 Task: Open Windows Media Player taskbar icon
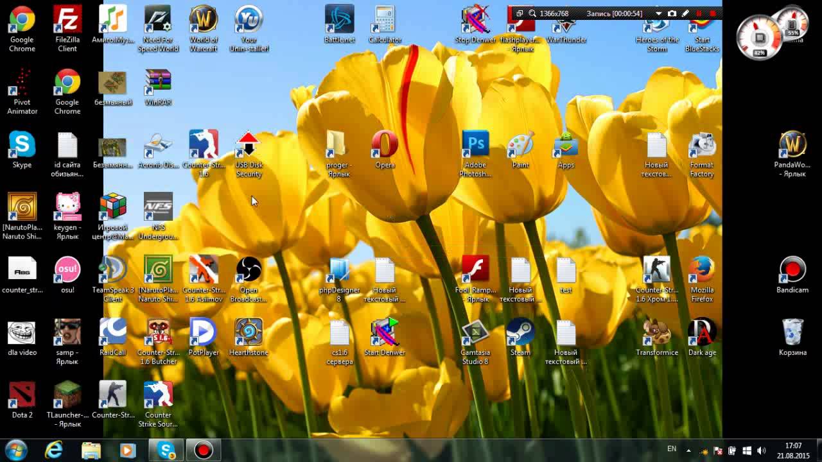coord(128,450)
